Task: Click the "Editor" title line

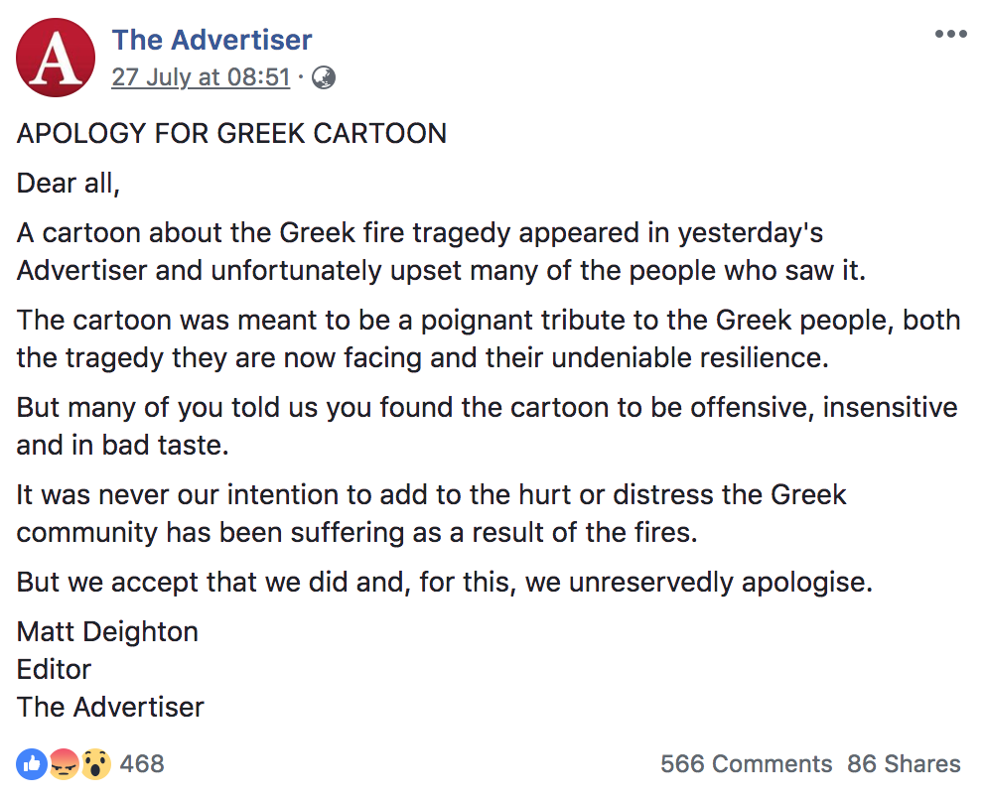Action: click(x=54, y=669)
